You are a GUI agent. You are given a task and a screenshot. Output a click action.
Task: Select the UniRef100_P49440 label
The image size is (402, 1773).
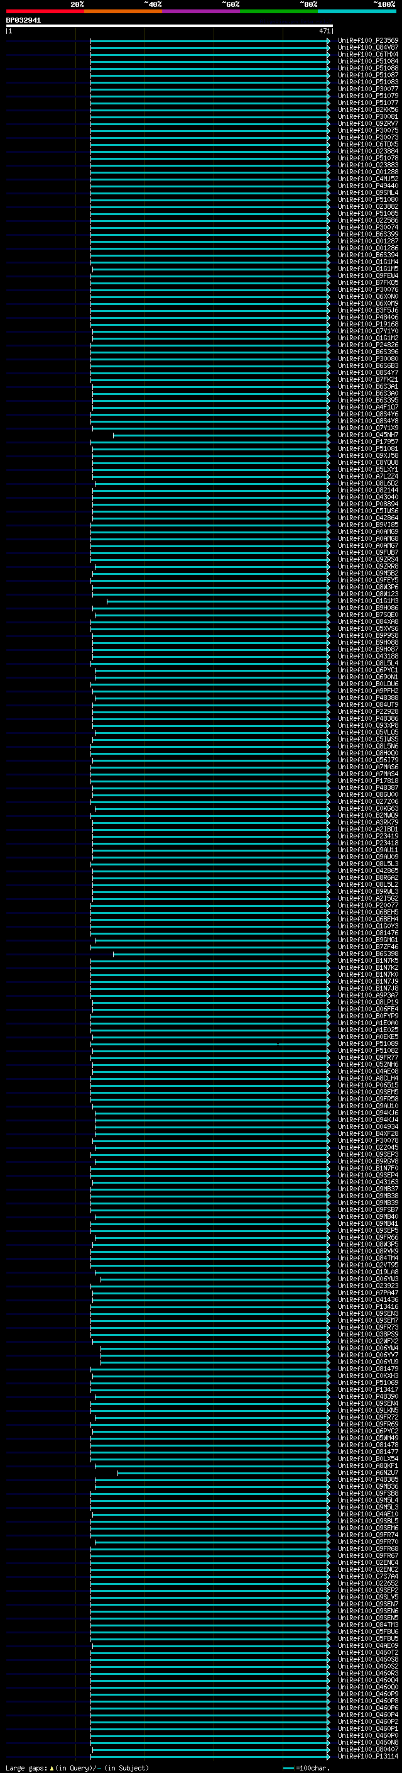pos(368,186)
